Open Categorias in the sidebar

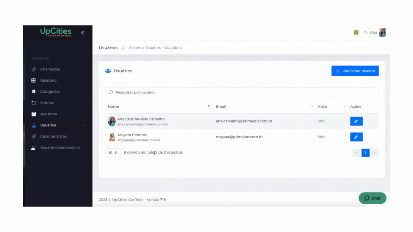(x=50, y=92)
